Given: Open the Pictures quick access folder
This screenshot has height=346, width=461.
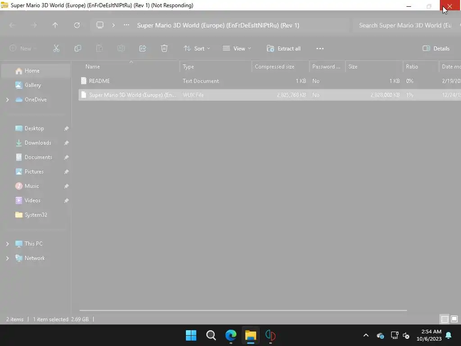Looking at the screenshot, I should tap(34, 172).
